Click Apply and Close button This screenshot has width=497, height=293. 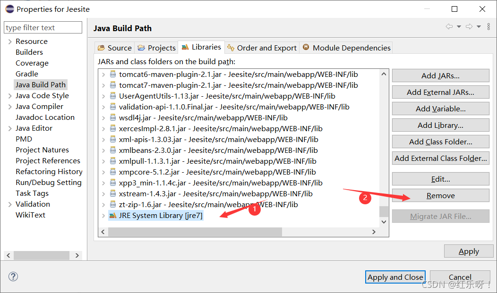pyautogui.click(x=395, y=277)
